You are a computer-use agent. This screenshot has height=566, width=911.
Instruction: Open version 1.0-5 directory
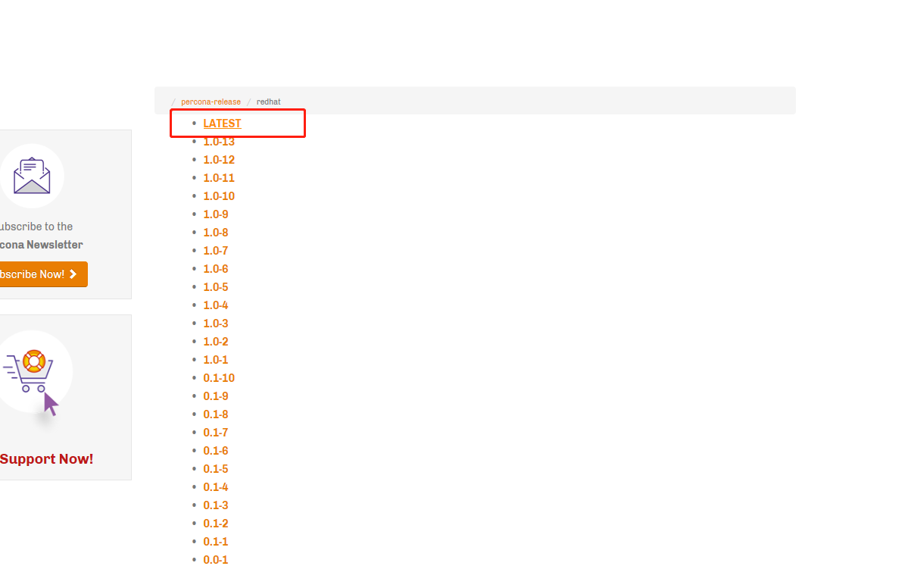tap(216, 287)
